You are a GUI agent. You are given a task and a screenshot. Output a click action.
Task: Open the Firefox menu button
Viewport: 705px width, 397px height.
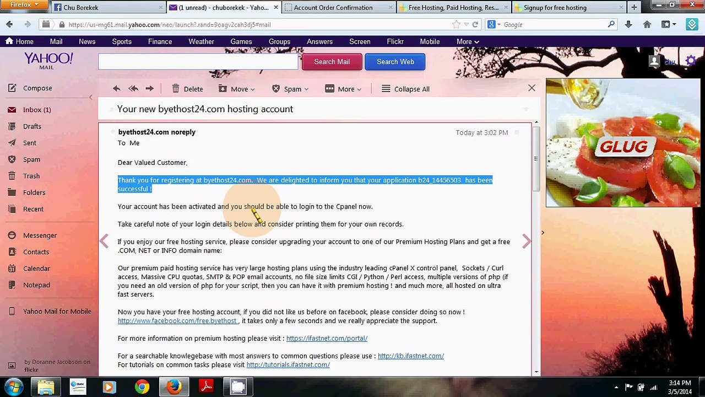coord(25,5)
